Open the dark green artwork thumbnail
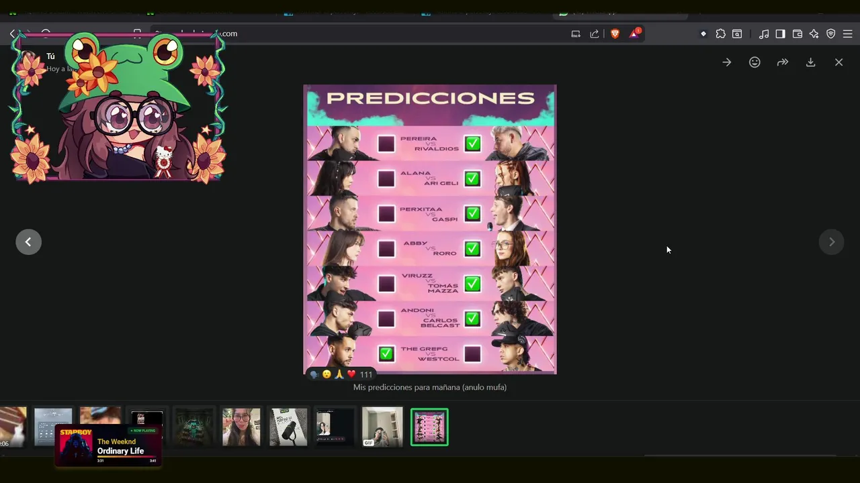Image resolution: width=860 pixels, height=483 pixels. [x=194, y=427]
